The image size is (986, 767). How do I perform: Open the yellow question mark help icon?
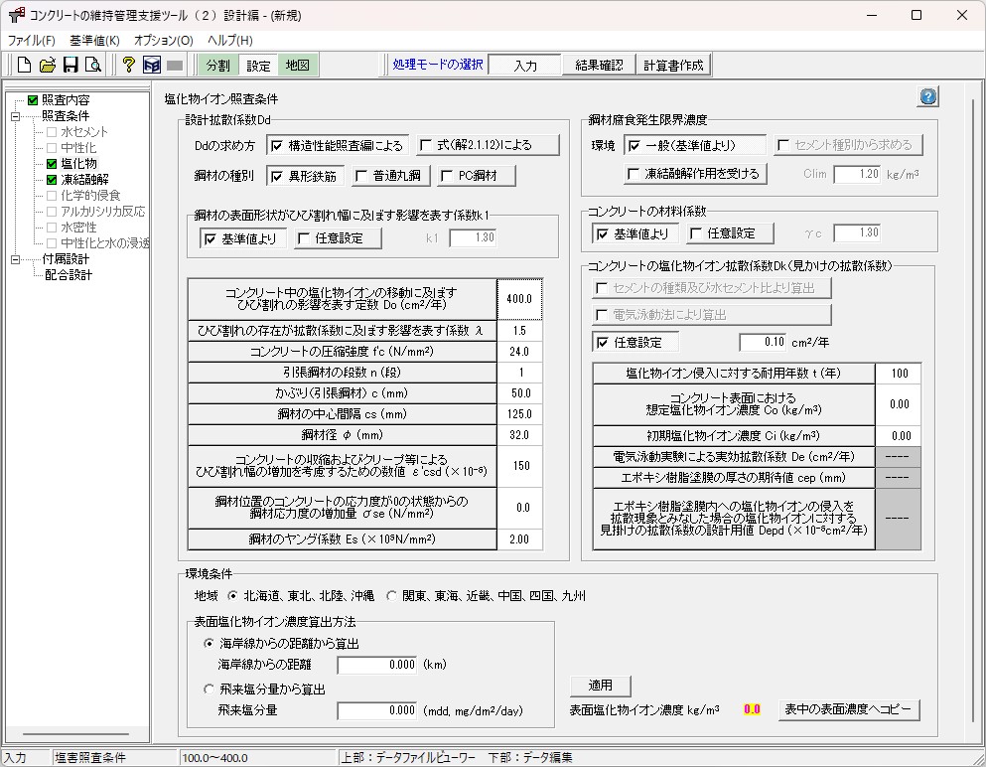tap(129, 65)
